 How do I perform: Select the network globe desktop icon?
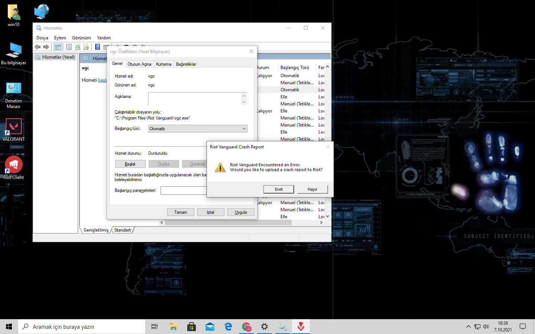[x=42, y=12]
